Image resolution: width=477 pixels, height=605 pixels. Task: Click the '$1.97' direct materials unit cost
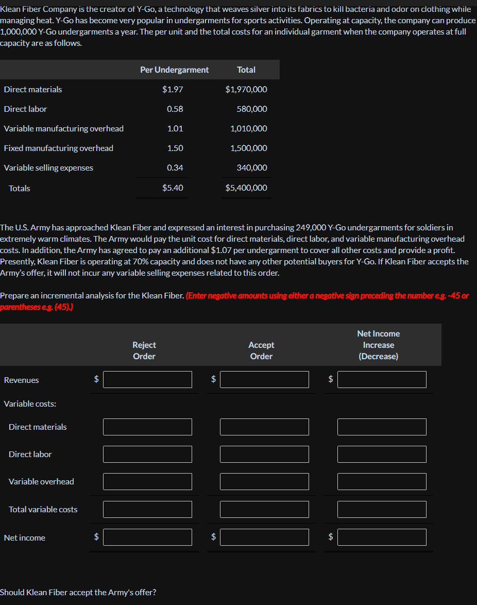tap(173, 90)
